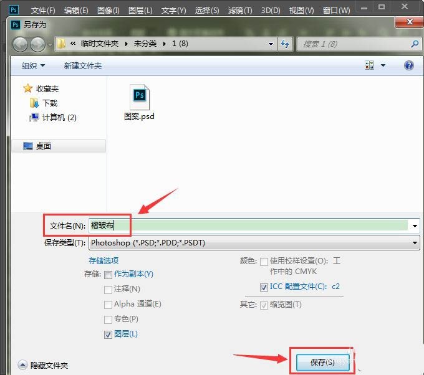Open the recent pages dropdown beside the navigation arrows
424x375 pixels.
pyautogui.click(x=50, y=44)
